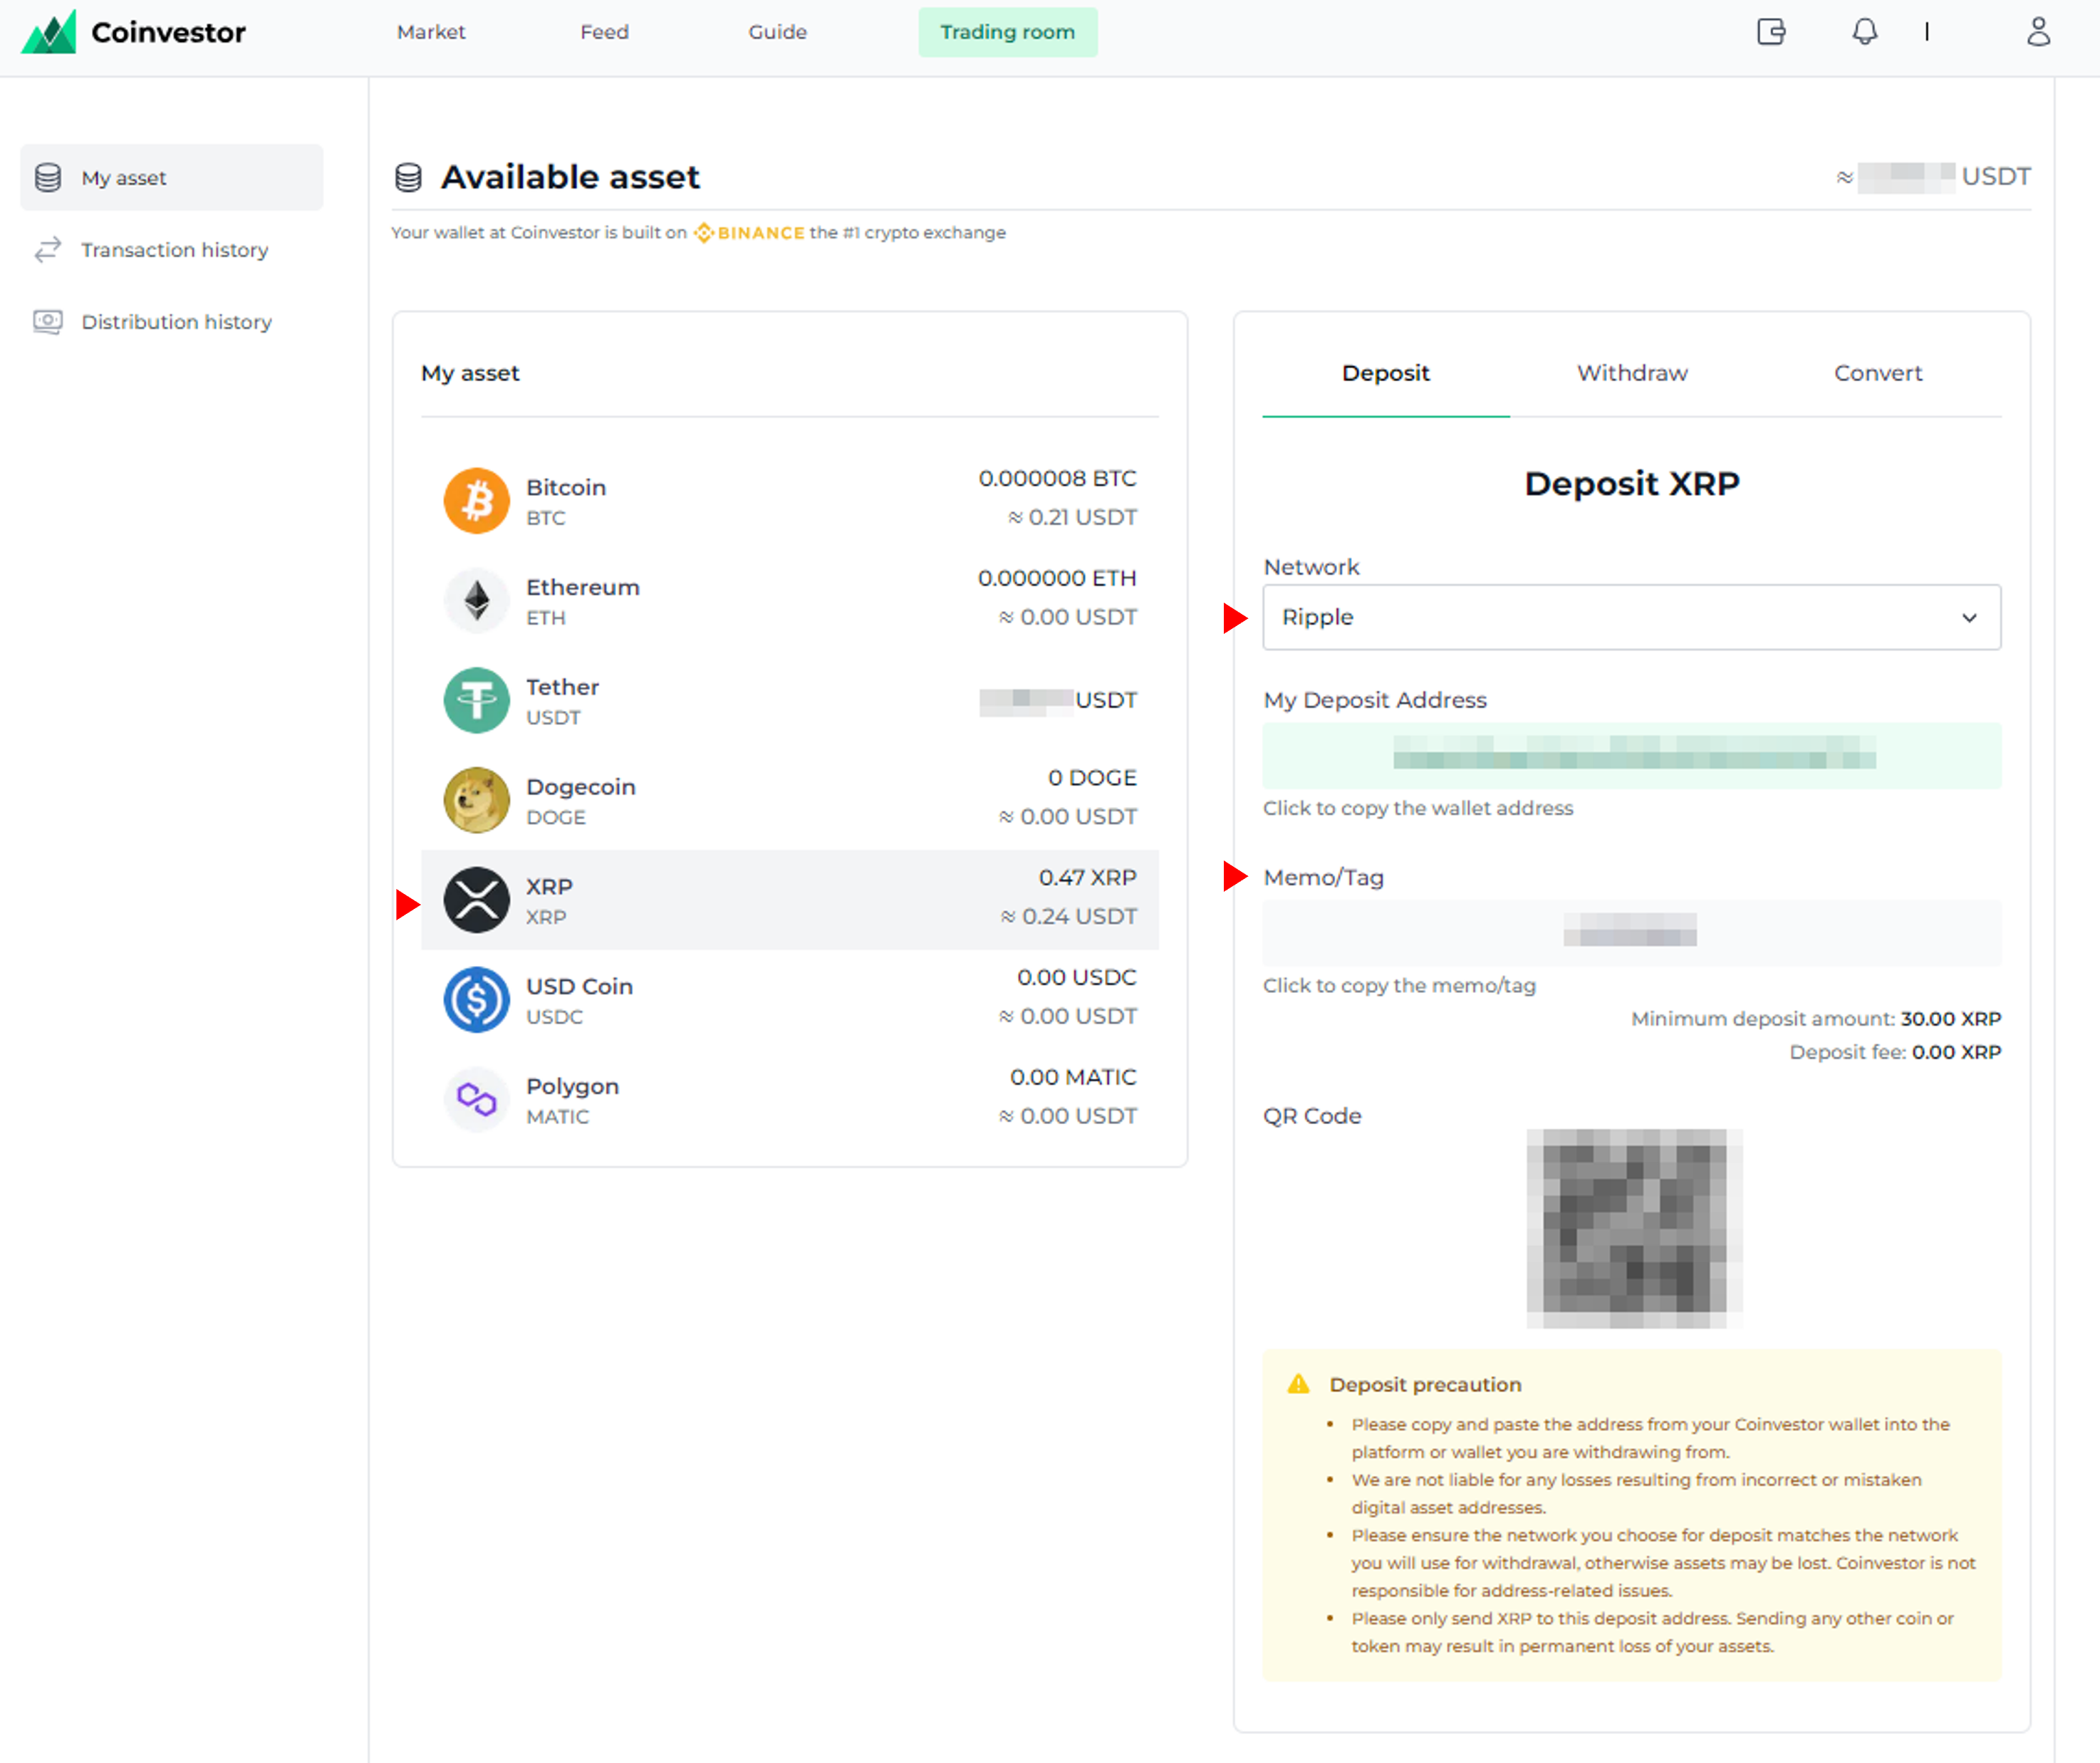
Task: Click the Tether coin icon
Action: (x=477, y=700)
